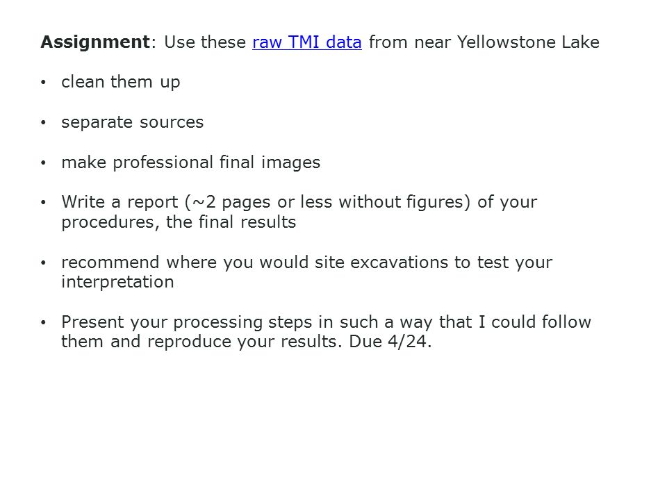Open the raw TMI data link
667x500 pixels.
(306, 42)
